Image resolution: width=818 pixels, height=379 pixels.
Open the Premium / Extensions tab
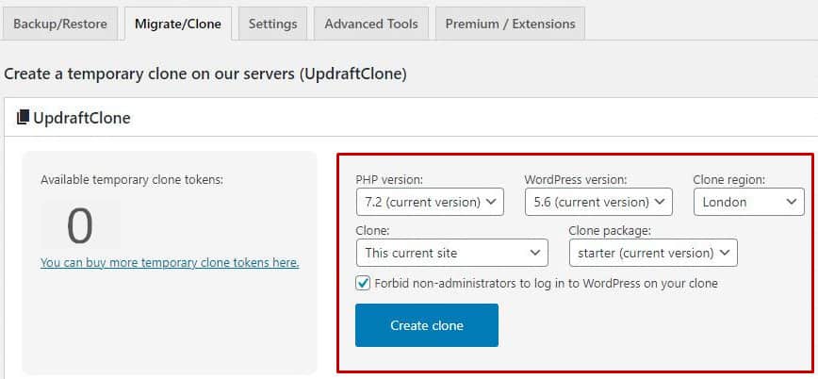pyautogui.click(x=510, y=24)
